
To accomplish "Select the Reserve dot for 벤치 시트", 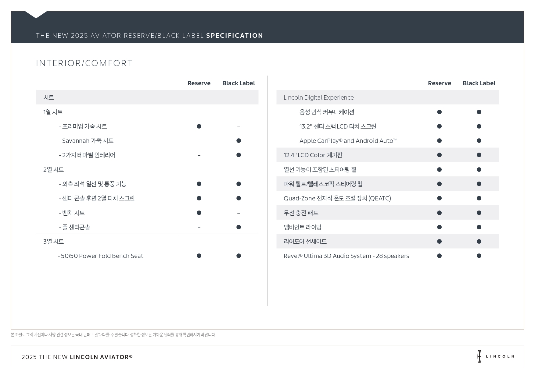I will (199, 213).
